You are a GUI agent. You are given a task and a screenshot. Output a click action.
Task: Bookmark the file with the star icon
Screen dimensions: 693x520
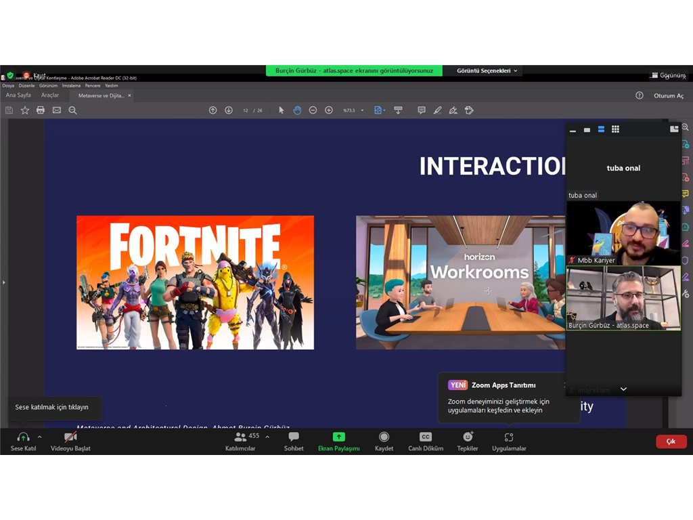click(x=25, y=110)
